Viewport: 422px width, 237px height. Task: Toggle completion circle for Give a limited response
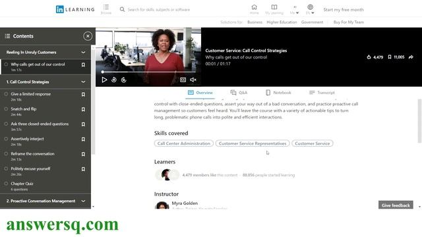[6, 93]
